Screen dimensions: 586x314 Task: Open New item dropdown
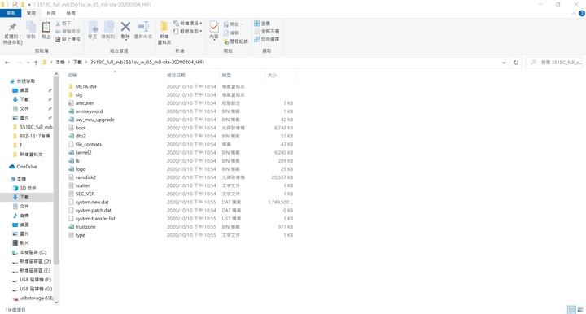click(188, 23)
